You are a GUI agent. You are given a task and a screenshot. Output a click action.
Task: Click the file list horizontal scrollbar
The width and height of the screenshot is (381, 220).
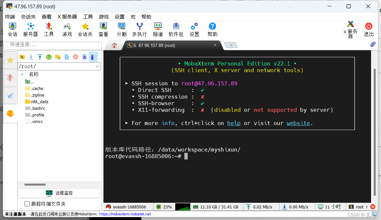[35, 185]
